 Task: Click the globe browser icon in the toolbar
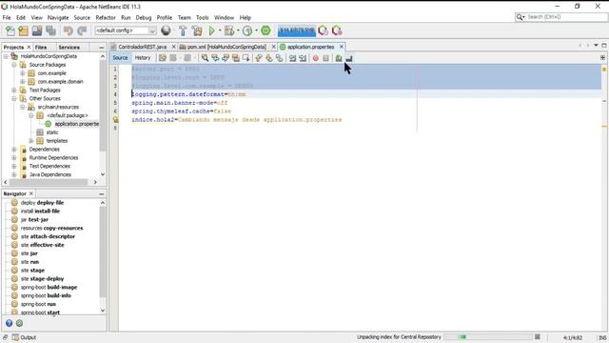click(x=166, y=30)
